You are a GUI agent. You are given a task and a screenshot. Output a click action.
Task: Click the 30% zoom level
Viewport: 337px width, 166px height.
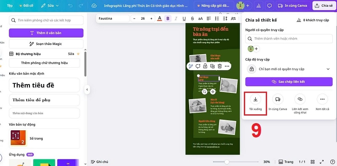click(267, 162)
